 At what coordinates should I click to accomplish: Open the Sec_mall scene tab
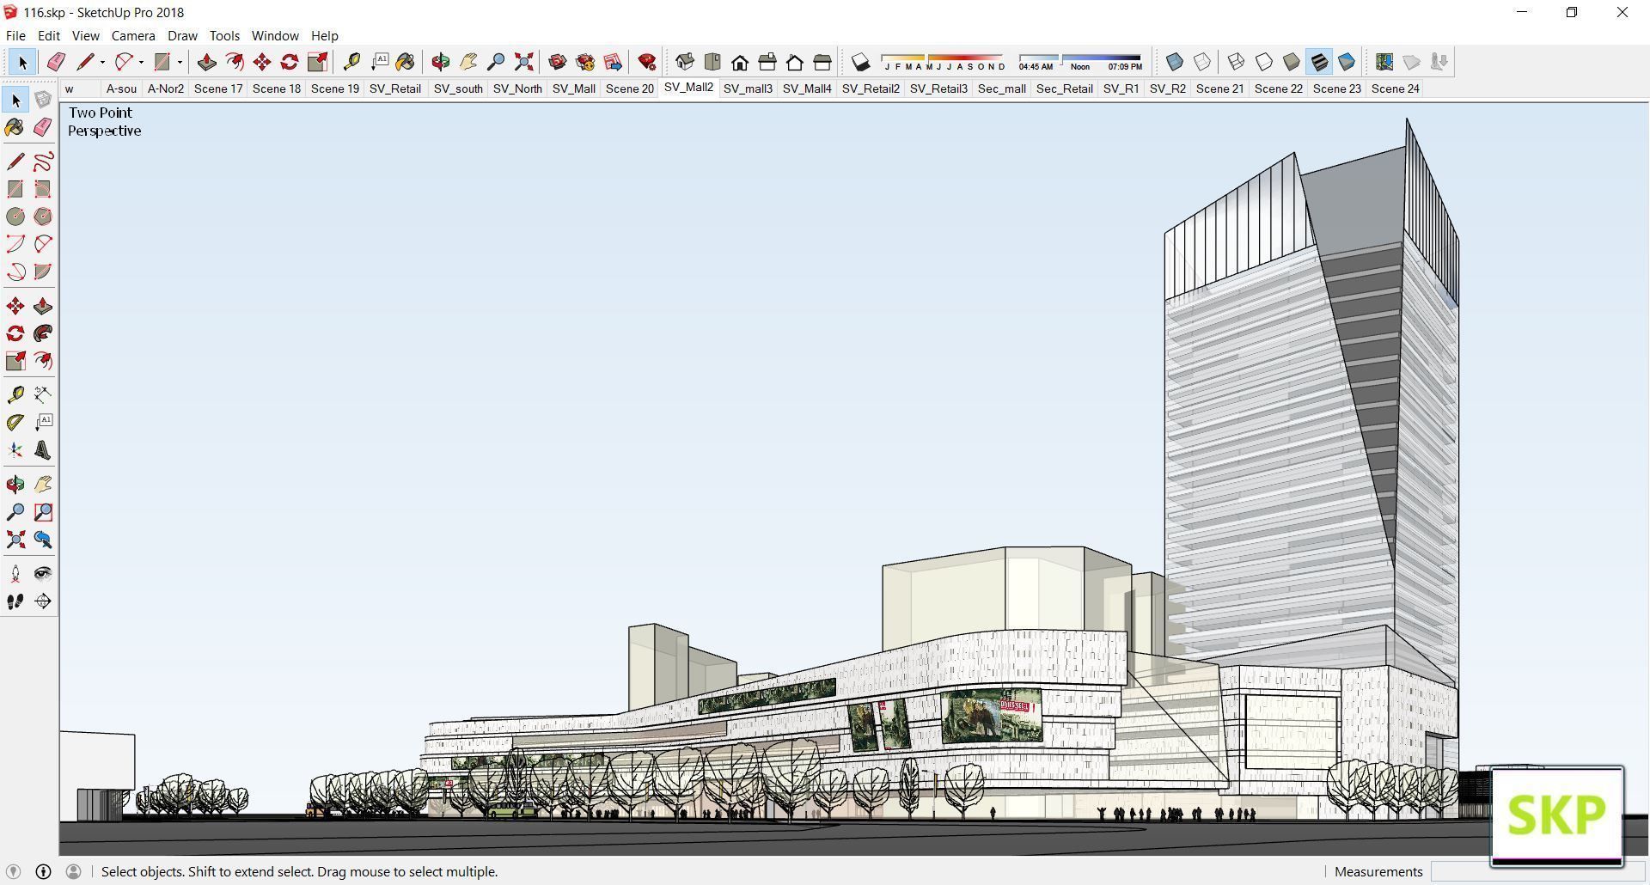pos(1002,88)
